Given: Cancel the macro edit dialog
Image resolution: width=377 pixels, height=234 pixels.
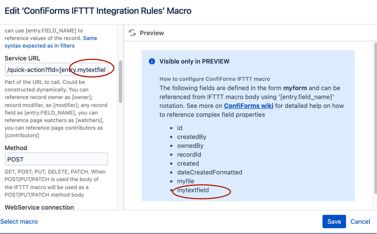Looking at the screenshot, I should [x=360, y=222].
